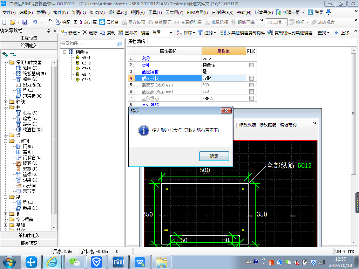Open CAD app from taskbar
The height and width of the screenshot is (269, 359).
(118, 262)
